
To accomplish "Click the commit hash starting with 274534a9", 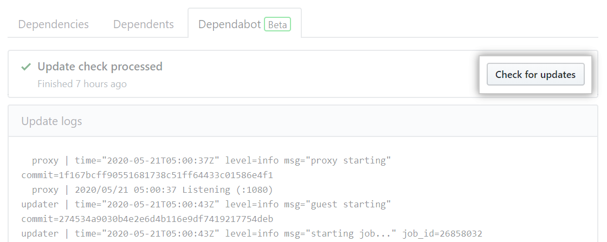I will pos(147,219).
